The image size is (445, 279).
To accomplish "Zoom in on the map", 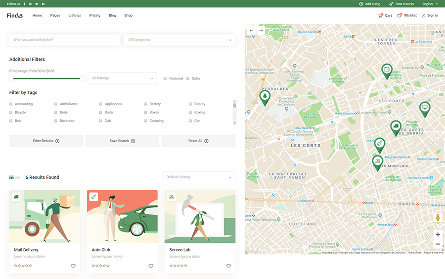I will click(x=438, y=235).
